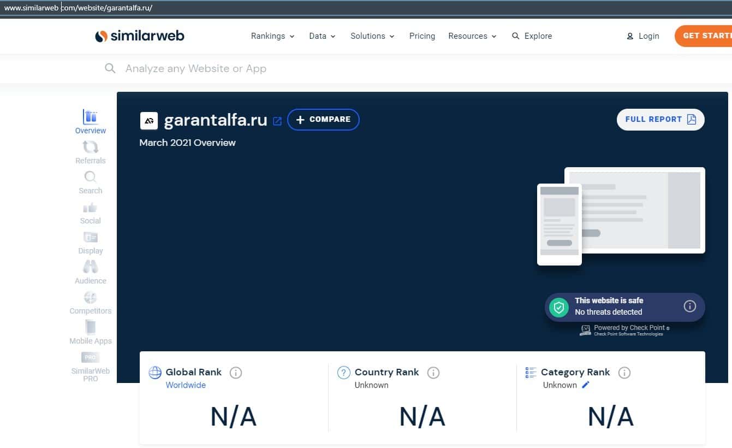
Task: Download the Full Report
Action: (660, 120)
